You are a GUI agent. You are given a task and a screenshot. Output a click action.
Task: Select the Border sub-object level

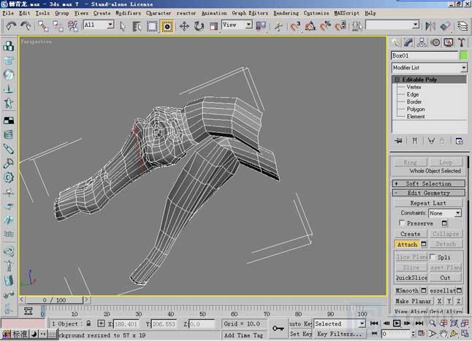414,101
